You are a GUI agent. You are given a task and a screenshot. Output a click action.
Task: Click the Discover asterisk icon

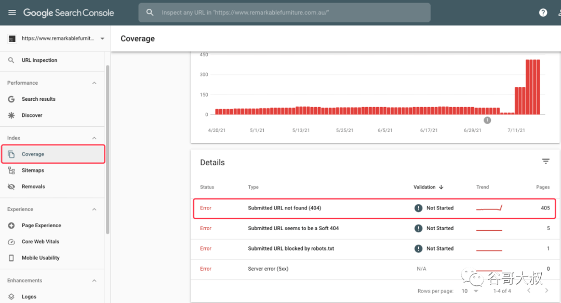(11, 115)
